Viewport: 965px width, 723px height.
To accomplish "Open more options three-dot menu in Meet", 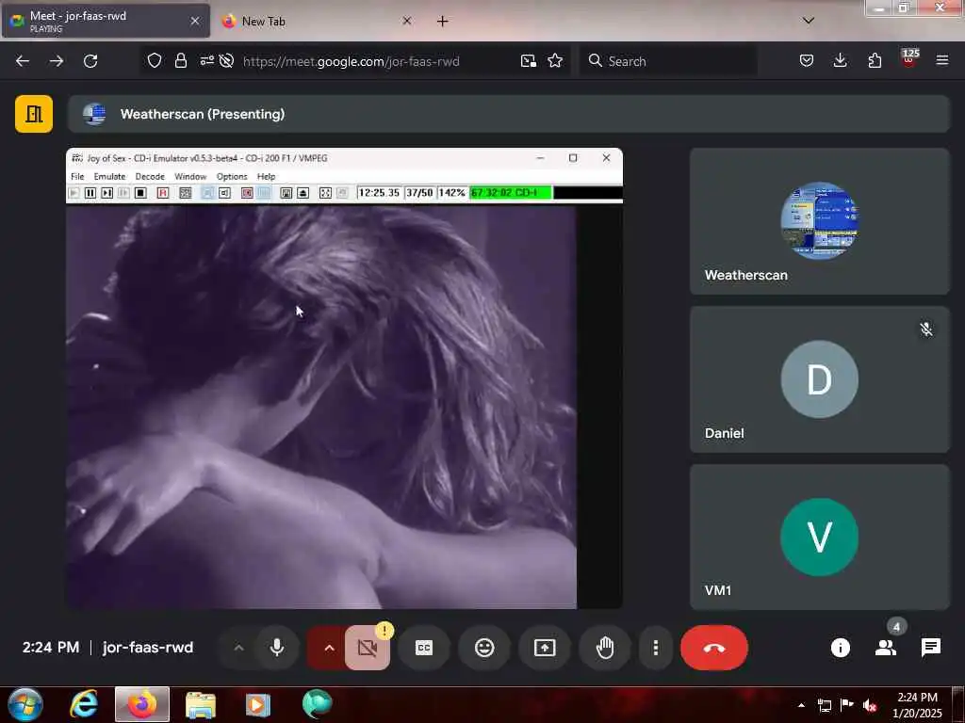I will [656, 648].
